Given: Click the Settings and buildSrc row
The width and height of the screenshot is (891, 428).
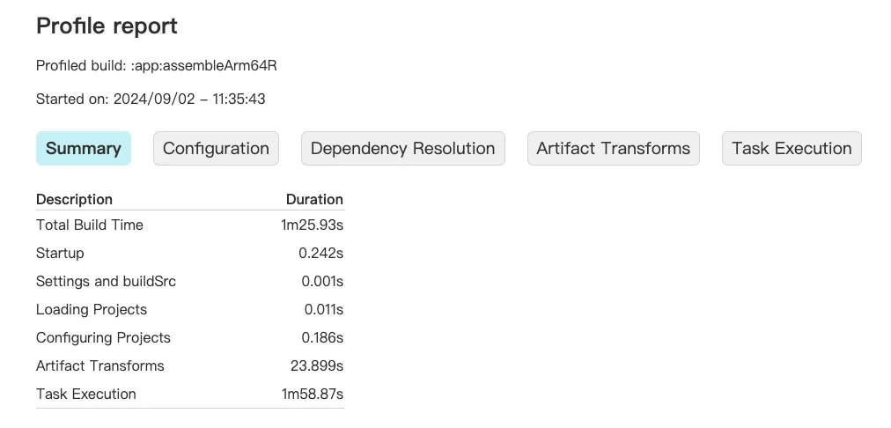Looking at the screenshot, I should pos(190,281).
